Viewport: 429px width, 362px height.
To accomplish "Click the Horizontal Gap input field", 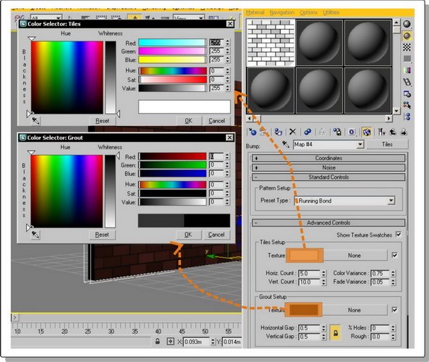I will (x=309, y=328).
